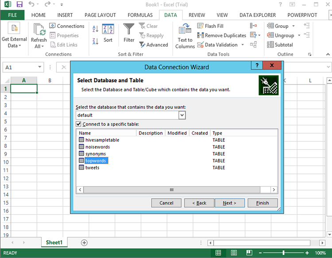Switch to Page Break Preview in status bar
The height and width of the screenshot is (258, 332).
[x=249, y=253]
